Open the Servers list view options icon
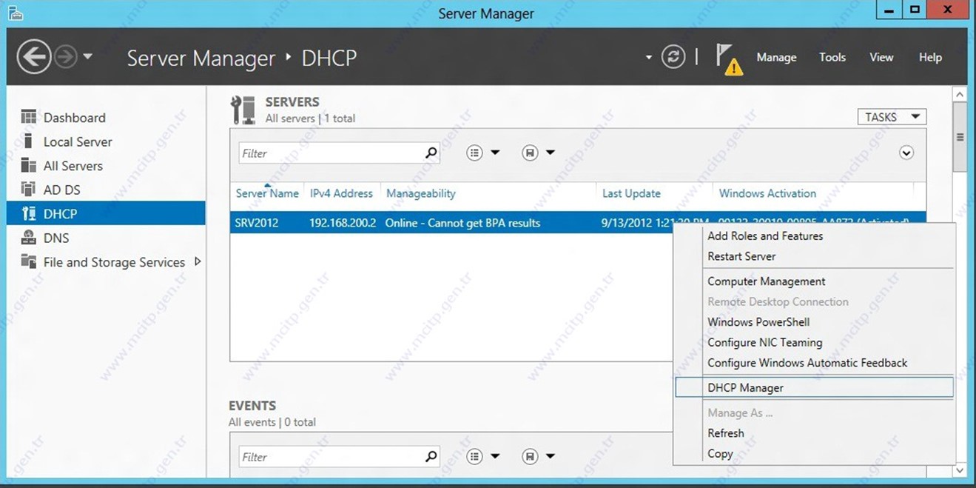The height and width of the screenshot is (488, 976). tap(474, 153)
